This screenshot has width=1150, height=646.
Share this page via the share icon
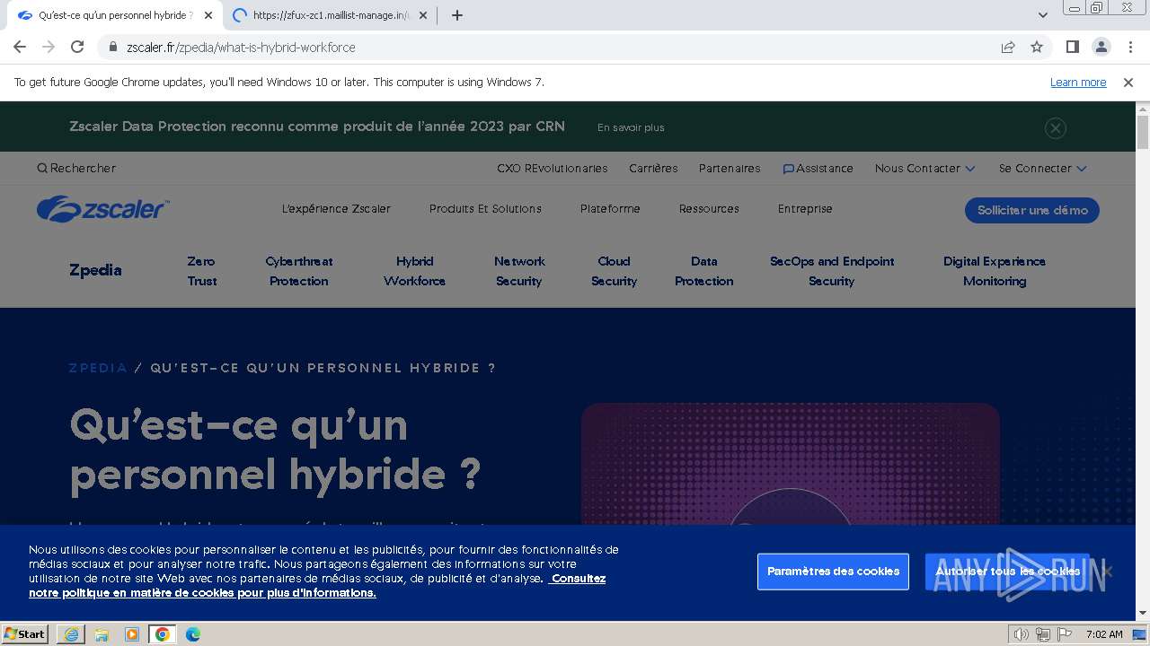(1008, 47)
